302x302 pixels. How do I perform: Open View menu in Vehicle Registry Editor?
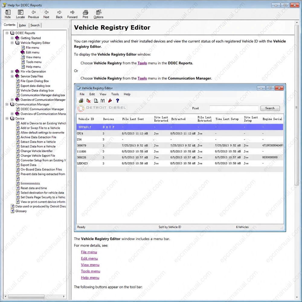click(103, 94)
